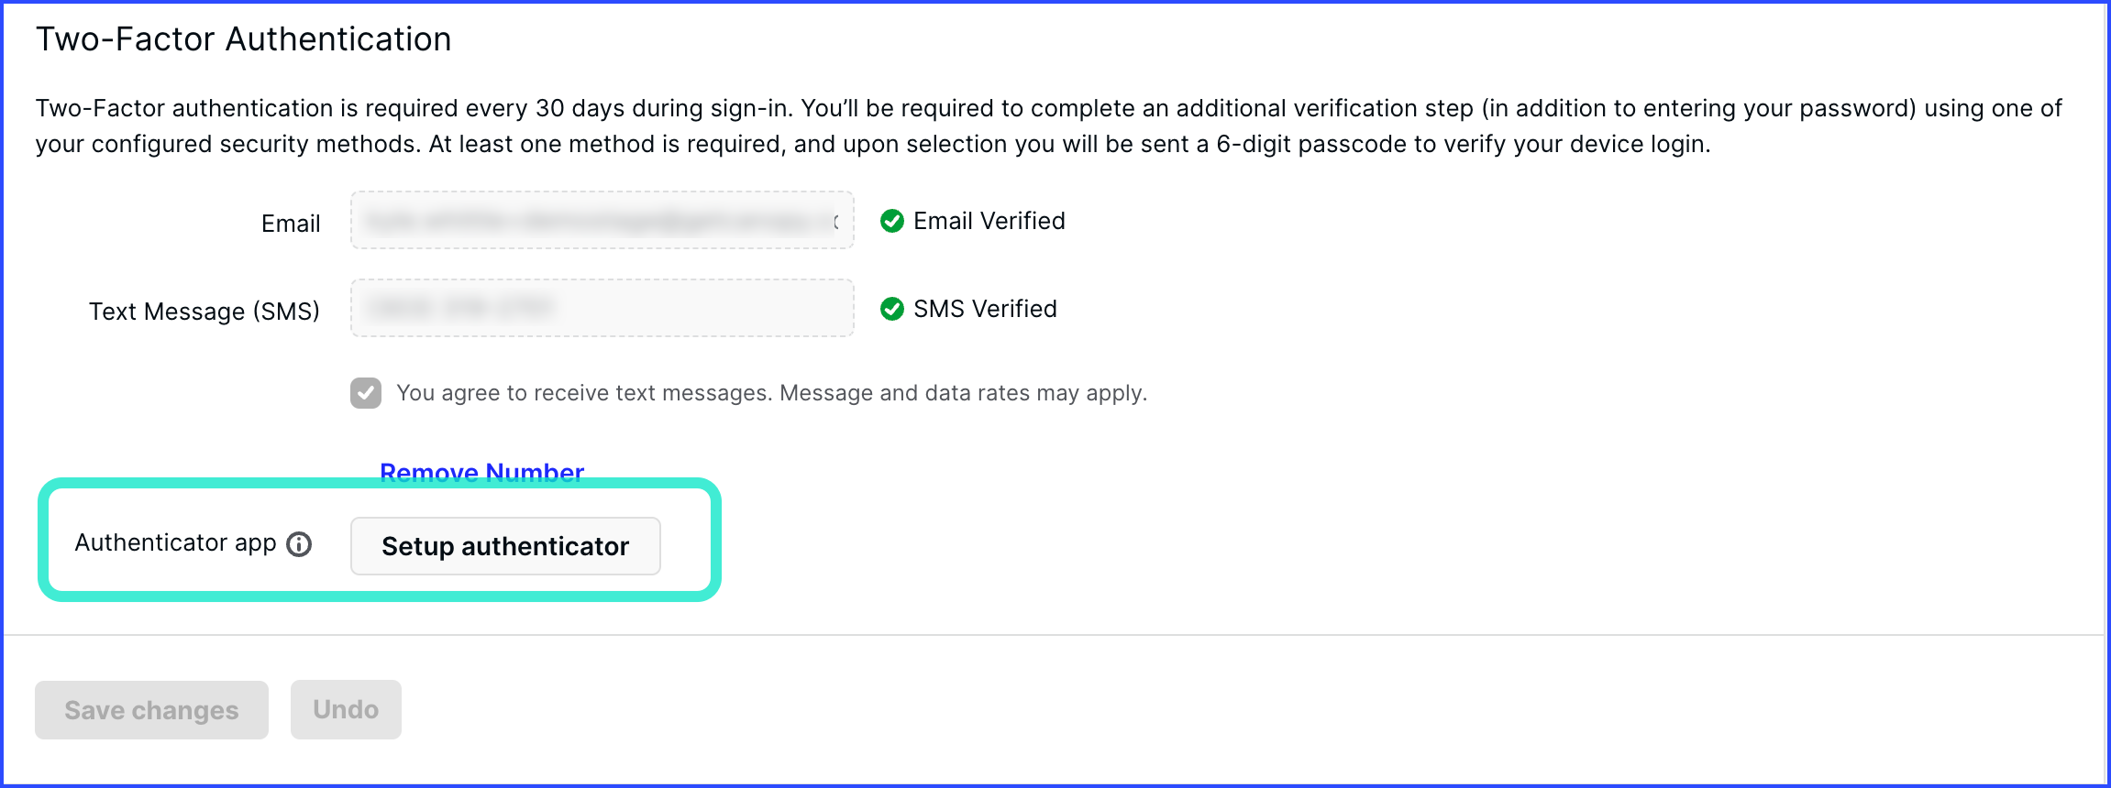Click the green Email Verified checkmark icon
Screen dimensions: 2111x788
(892, 221)
